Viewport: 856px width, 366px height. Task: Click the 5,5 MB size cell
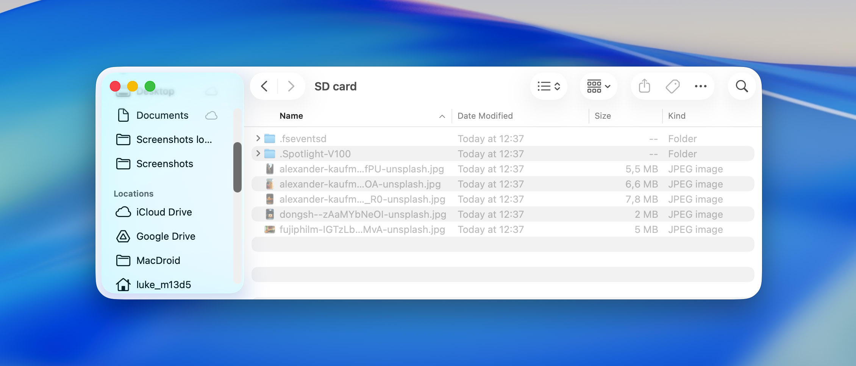click(642, 169)
